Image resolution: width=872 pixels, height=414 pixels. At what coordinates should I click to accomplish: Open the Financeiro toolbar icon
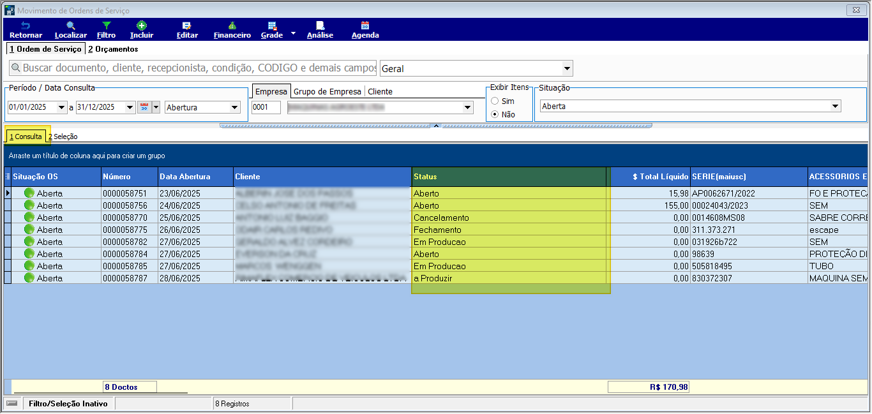[x=232, y=26]
